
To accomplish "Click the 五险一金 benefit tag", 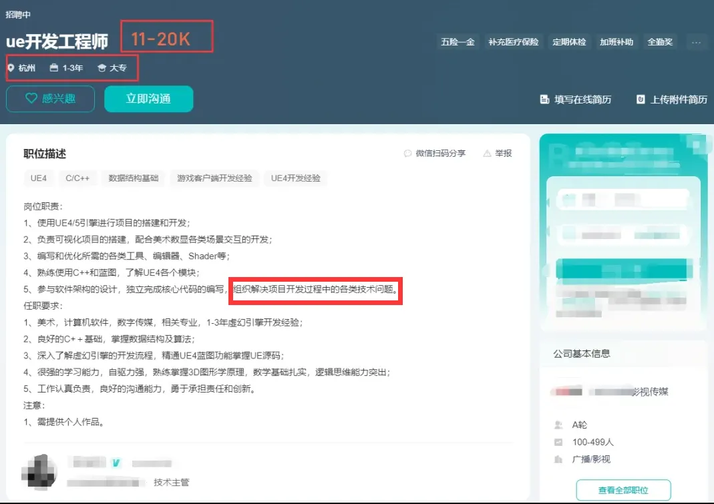I will [458, 42].
